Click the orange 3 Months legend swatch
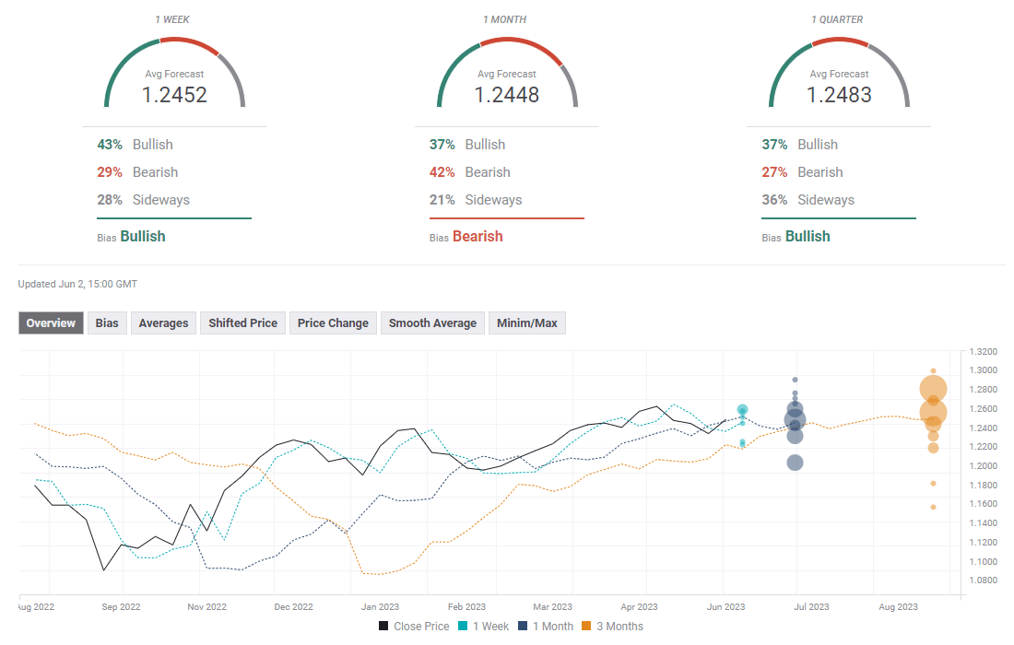The height and width of the screenshot is (645, 1014). pyautogui.click(x=587, y=627)
